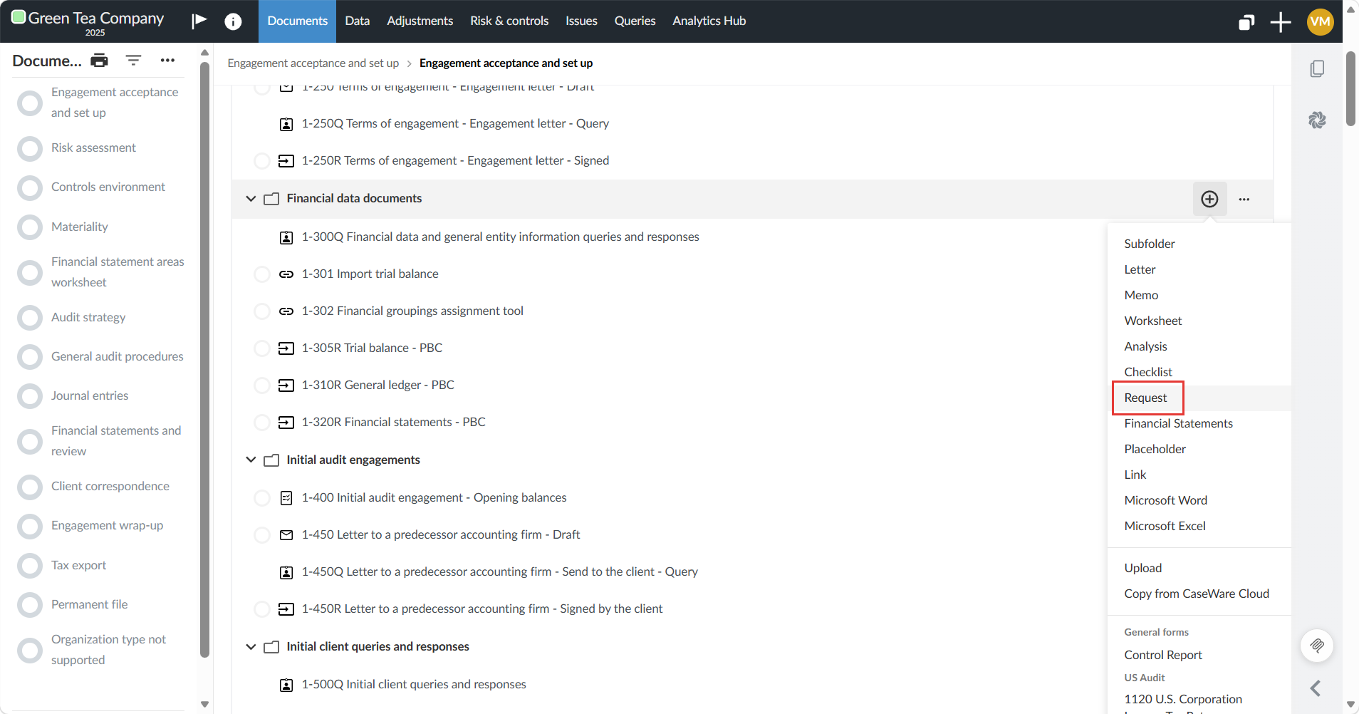The width and height of the screenshot is (1359, 714).
Task: Toggle status circle for 1-320R Financial statements - PBC
Action: pos(262,423)
